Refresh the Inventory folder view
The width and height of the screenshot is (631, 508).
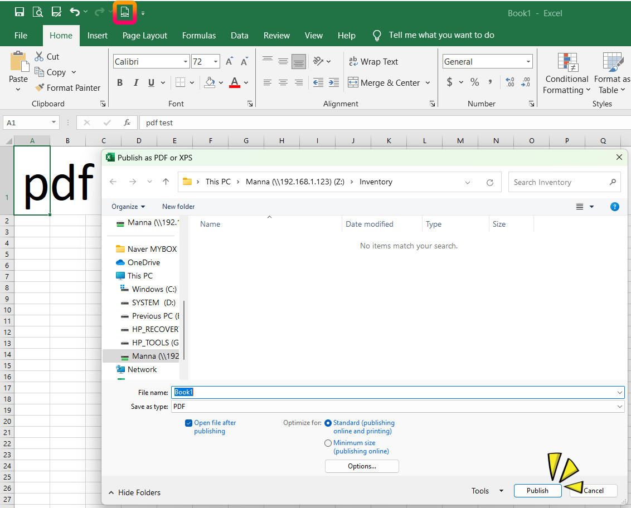[490, 182]
